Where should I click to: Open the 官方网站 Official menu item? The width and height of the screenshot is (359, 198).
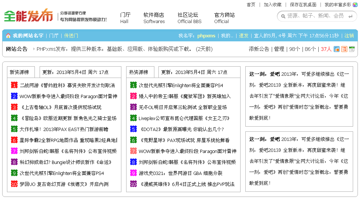point(224,18)
